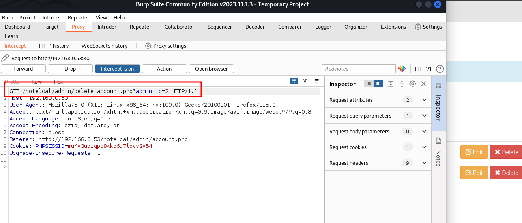This screenshot has height=223, width=522.
Task: Collapse all Inspector sections icon
Action: (x=402, y=84)
